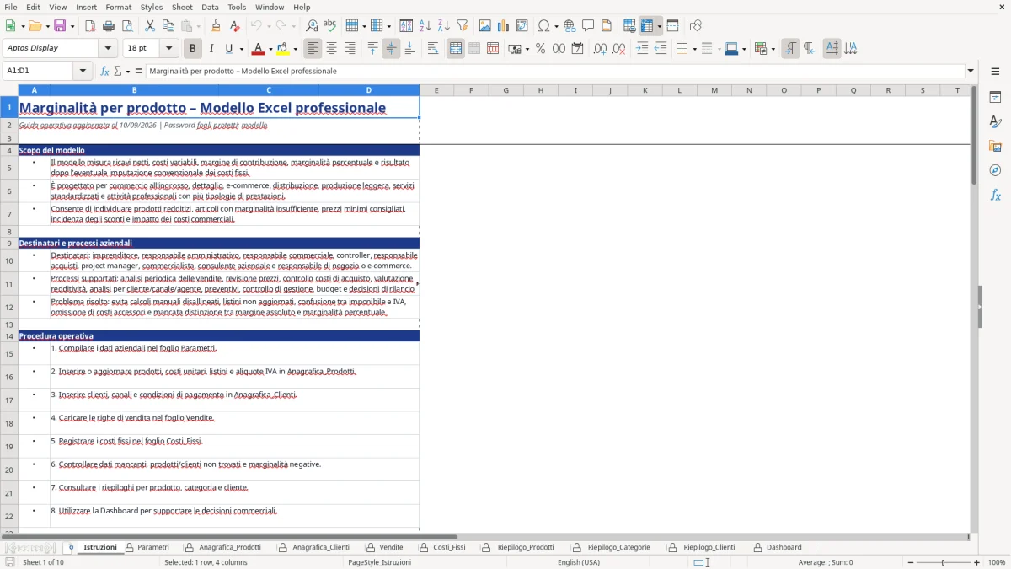The image size is (1011, 569).
Task: Open the Font Name dropdown list
Action: (x=108, y=49)
